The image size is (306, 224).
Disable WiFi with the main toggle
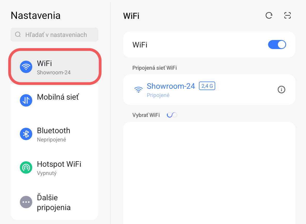point(277,44)
